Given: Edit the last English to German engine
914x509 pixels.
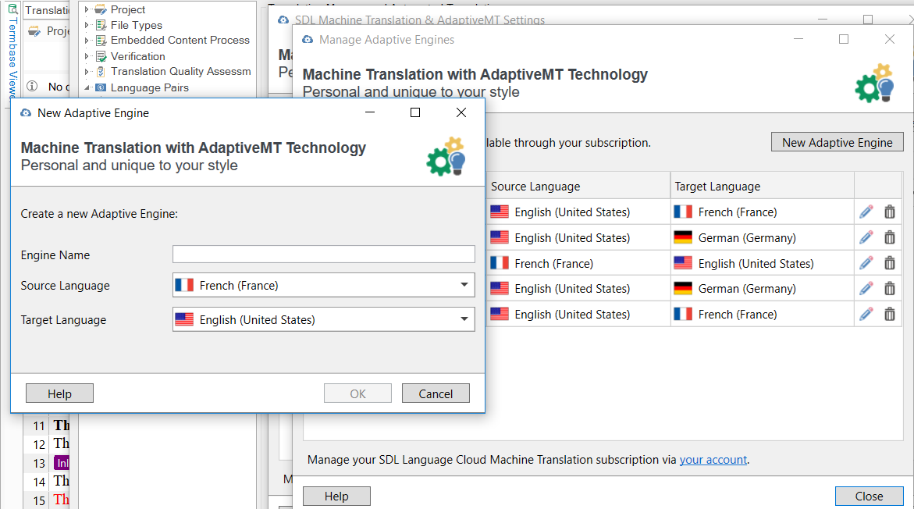Looking at the screenshot, I should click(866, 288).
